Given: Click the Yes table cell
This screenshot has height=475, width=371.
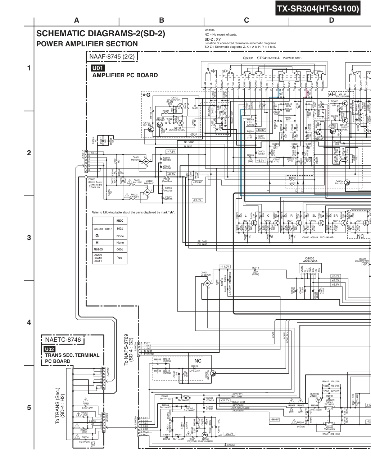Looking at the screenshot, I should coord(119,258).
